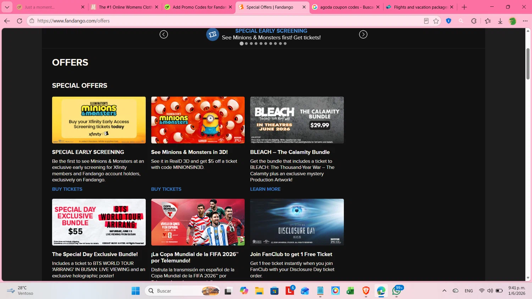The width and height of the screenshot is (532, 299).
Task: Open a new browser tab
Action: [464, 7]
